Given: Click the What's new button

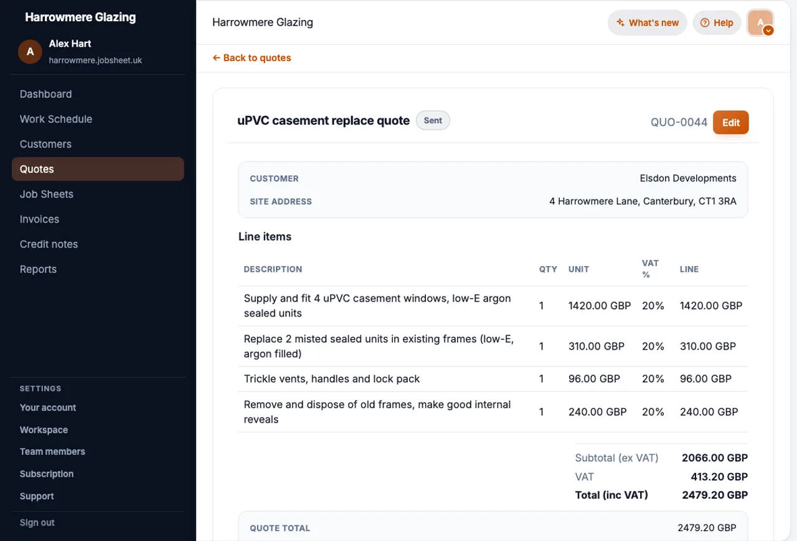Looking at the screenshot, I should tap(648, 23).
